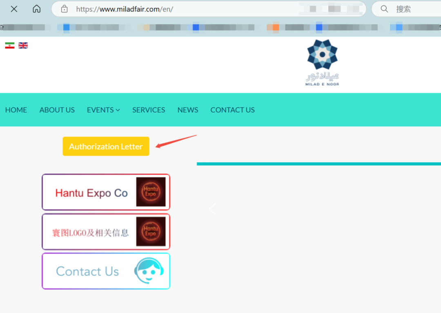Screen dimensions: 441x313
Task: Select ABOUT US in the navigation bar
Action: click(x=57, y=110)
